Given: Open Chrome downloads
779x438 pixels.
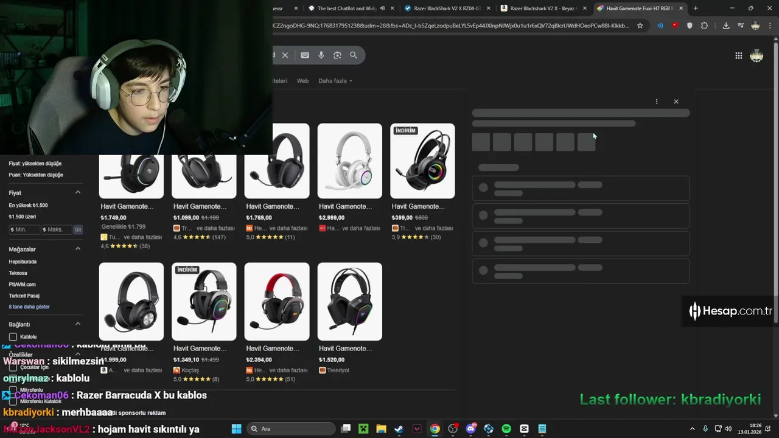Looking at the screenshot, I should coord(726,26).
